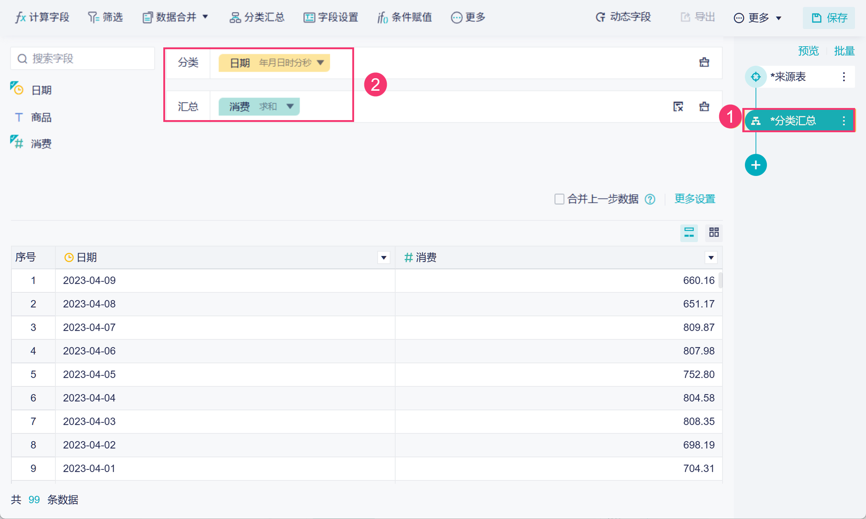The height and width of the screenshot is (519, 866).
Task: Click the remove-field icon in 汇总 row
Action: coord(678,107)
